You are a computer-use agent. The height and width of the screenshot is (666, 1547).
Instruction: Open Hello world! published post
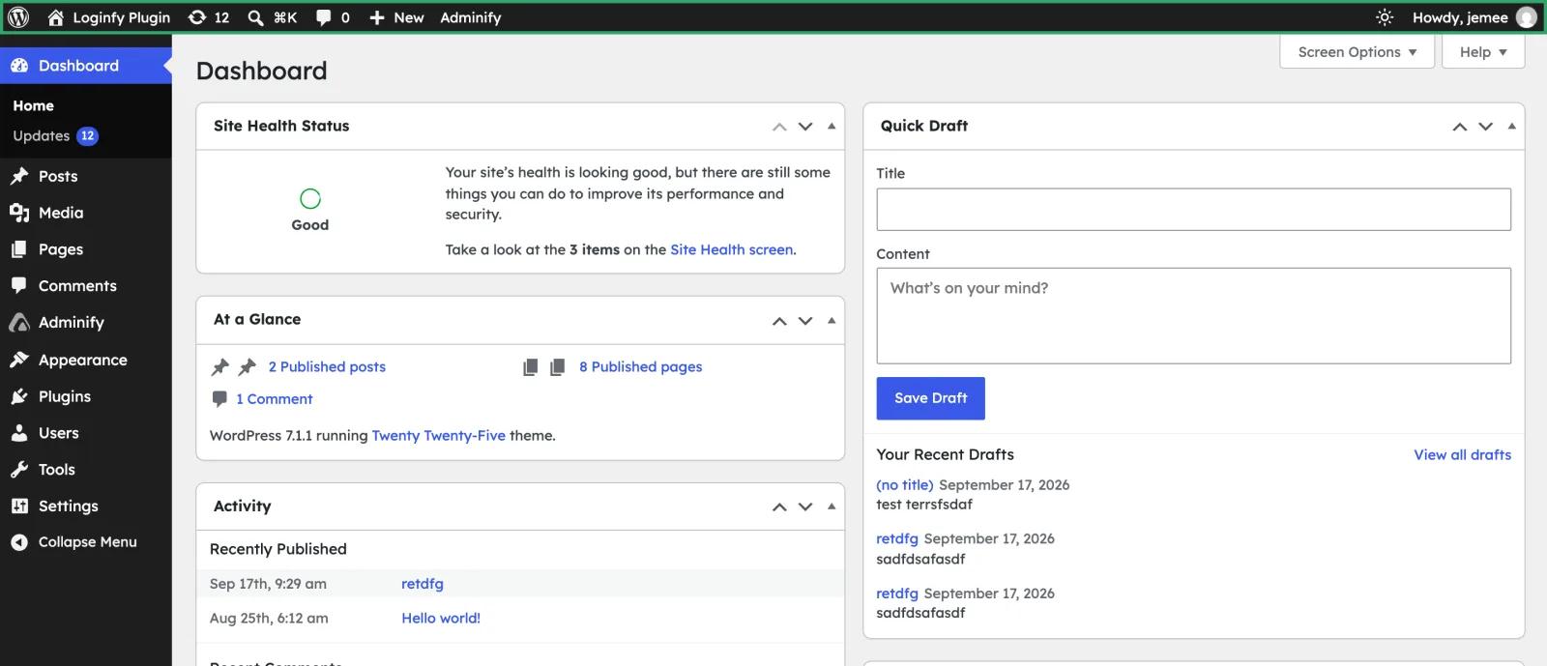pos(441,619)
